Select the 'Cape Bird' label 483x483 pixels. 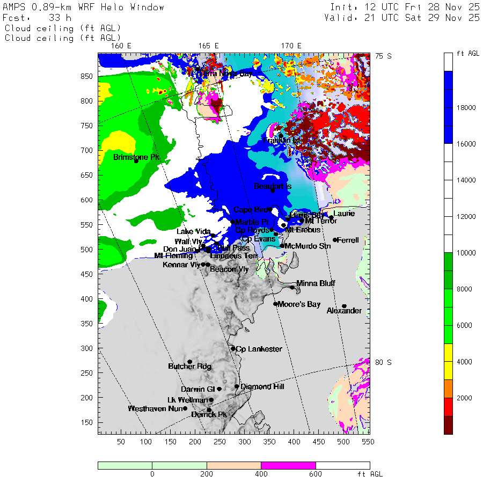251,210
